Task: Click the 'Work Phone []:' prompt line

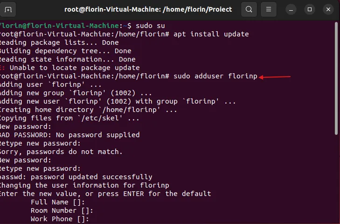Action: pyautogui.click(x=59, y=219)
